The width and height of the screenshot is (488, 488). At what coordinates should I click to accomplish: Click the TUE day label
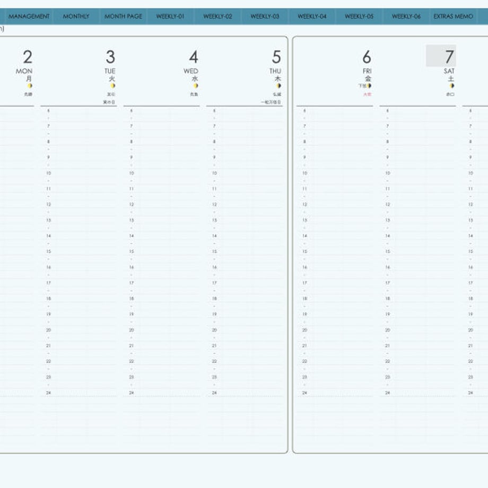110,71
